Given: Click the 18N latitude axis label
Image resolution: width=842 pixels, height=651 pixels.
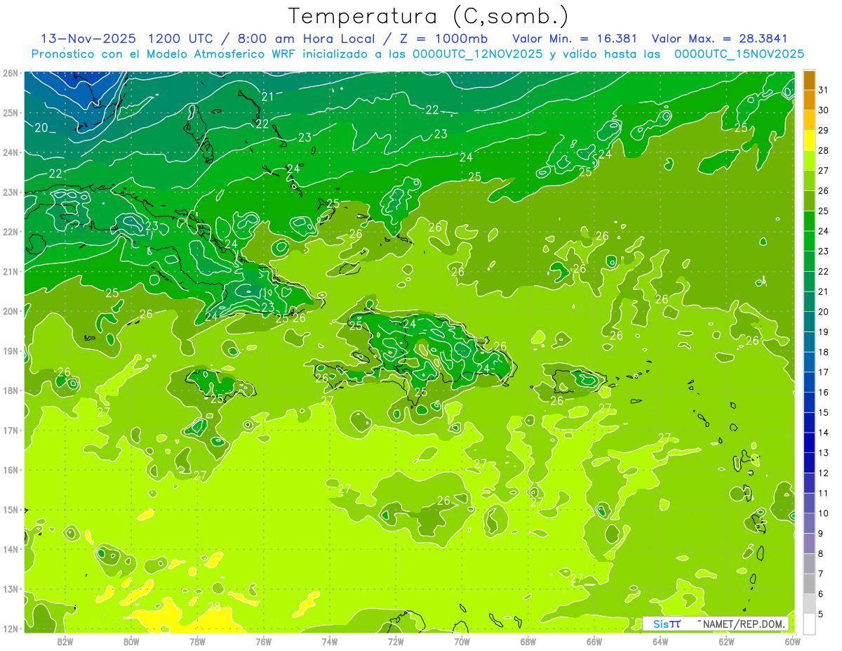Looking at the screenshot, I should pos(10,390).
